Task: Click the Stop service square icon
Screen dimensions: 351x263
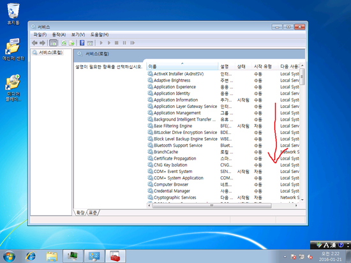Action: point(116,43)
